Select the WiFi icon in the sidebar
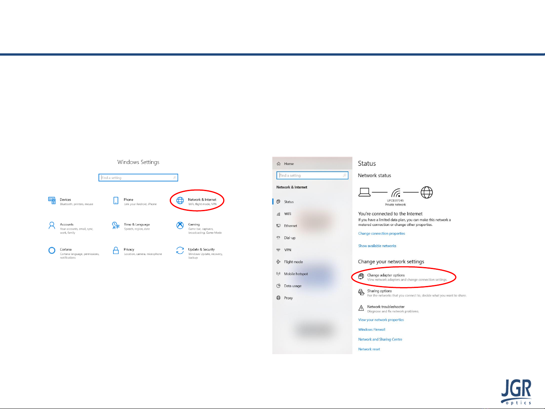Viewport: 545px width, 409px height. 279,214
